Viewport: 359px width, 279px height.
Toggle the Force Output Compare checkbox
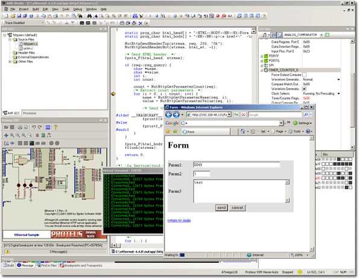(305, 75)
